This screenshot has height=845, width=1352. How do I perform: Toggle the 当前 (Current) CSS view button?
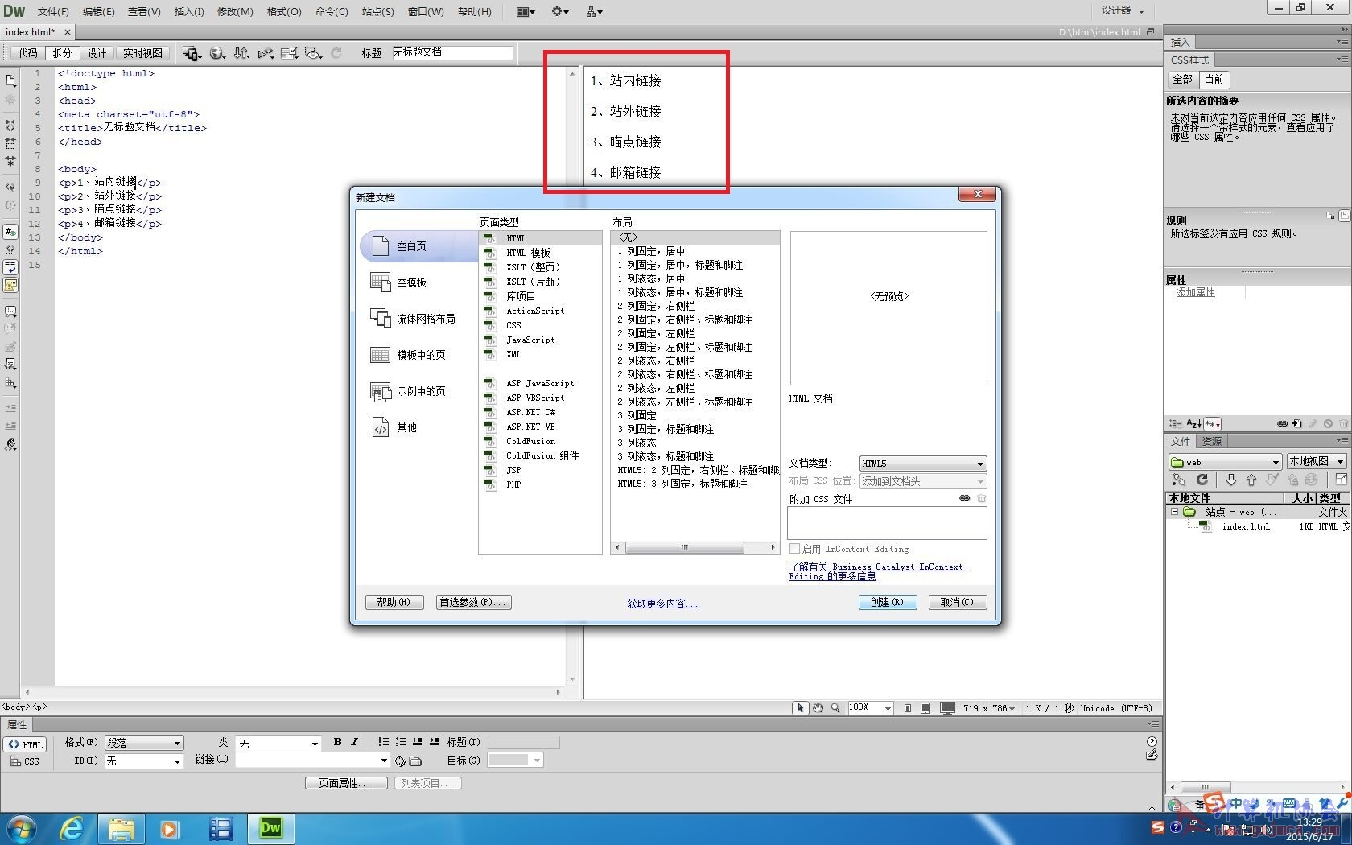coord(1214,80)
